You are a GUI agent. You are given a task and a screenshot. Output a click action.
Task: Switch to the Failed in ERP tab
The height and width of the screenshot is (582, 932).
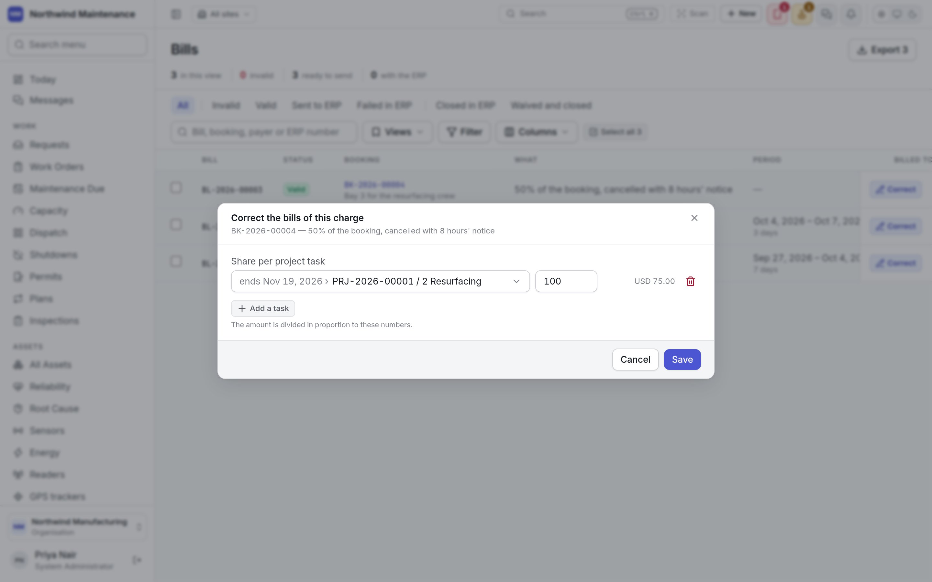point(384,105)
